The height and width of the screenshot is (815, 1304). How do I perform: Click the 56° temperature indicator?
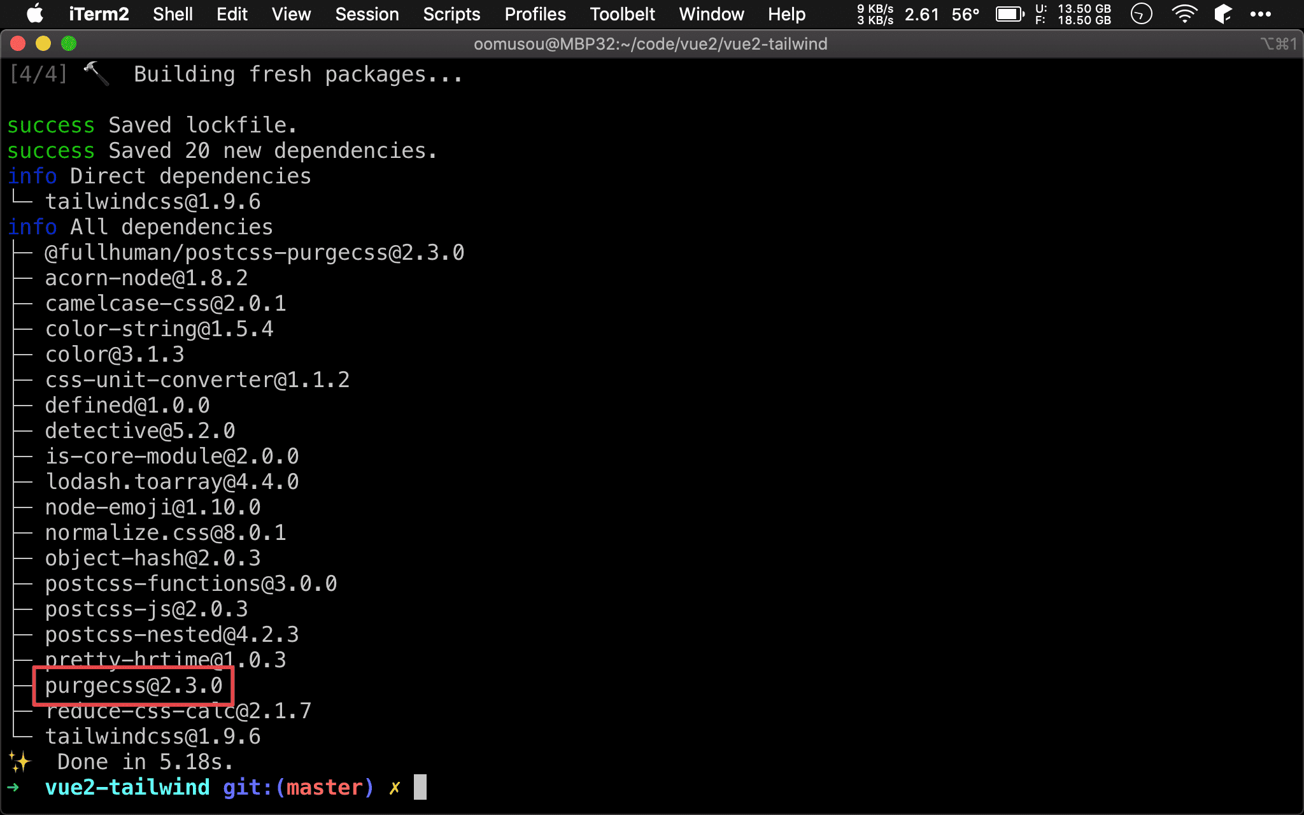pyautogui.click(x=965, y=14)
